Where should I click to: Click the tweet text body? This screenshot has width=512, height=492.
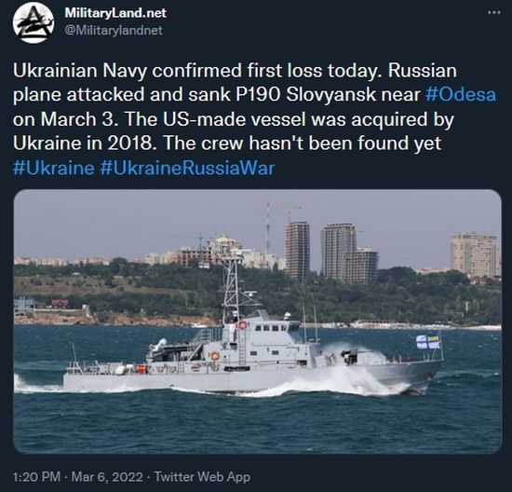(255, 119)
